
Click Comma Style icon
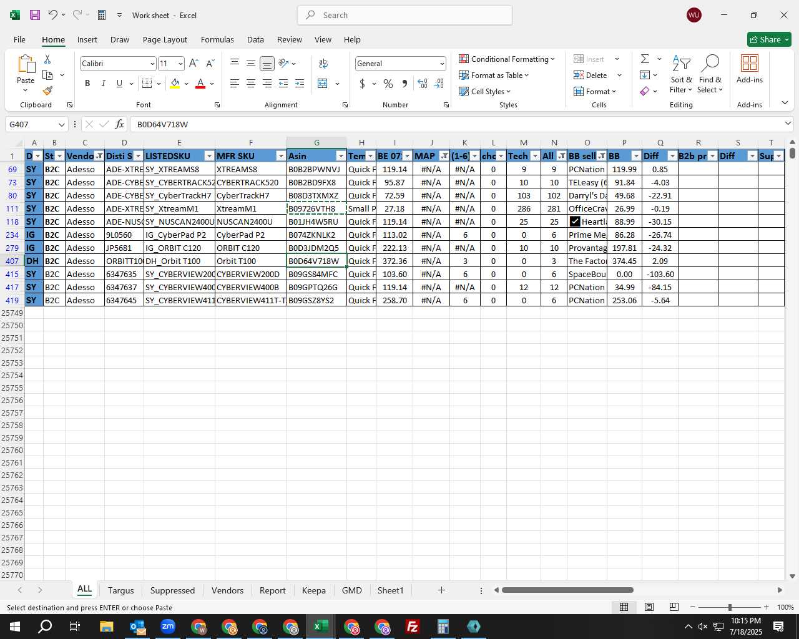[x=404, y=83]
